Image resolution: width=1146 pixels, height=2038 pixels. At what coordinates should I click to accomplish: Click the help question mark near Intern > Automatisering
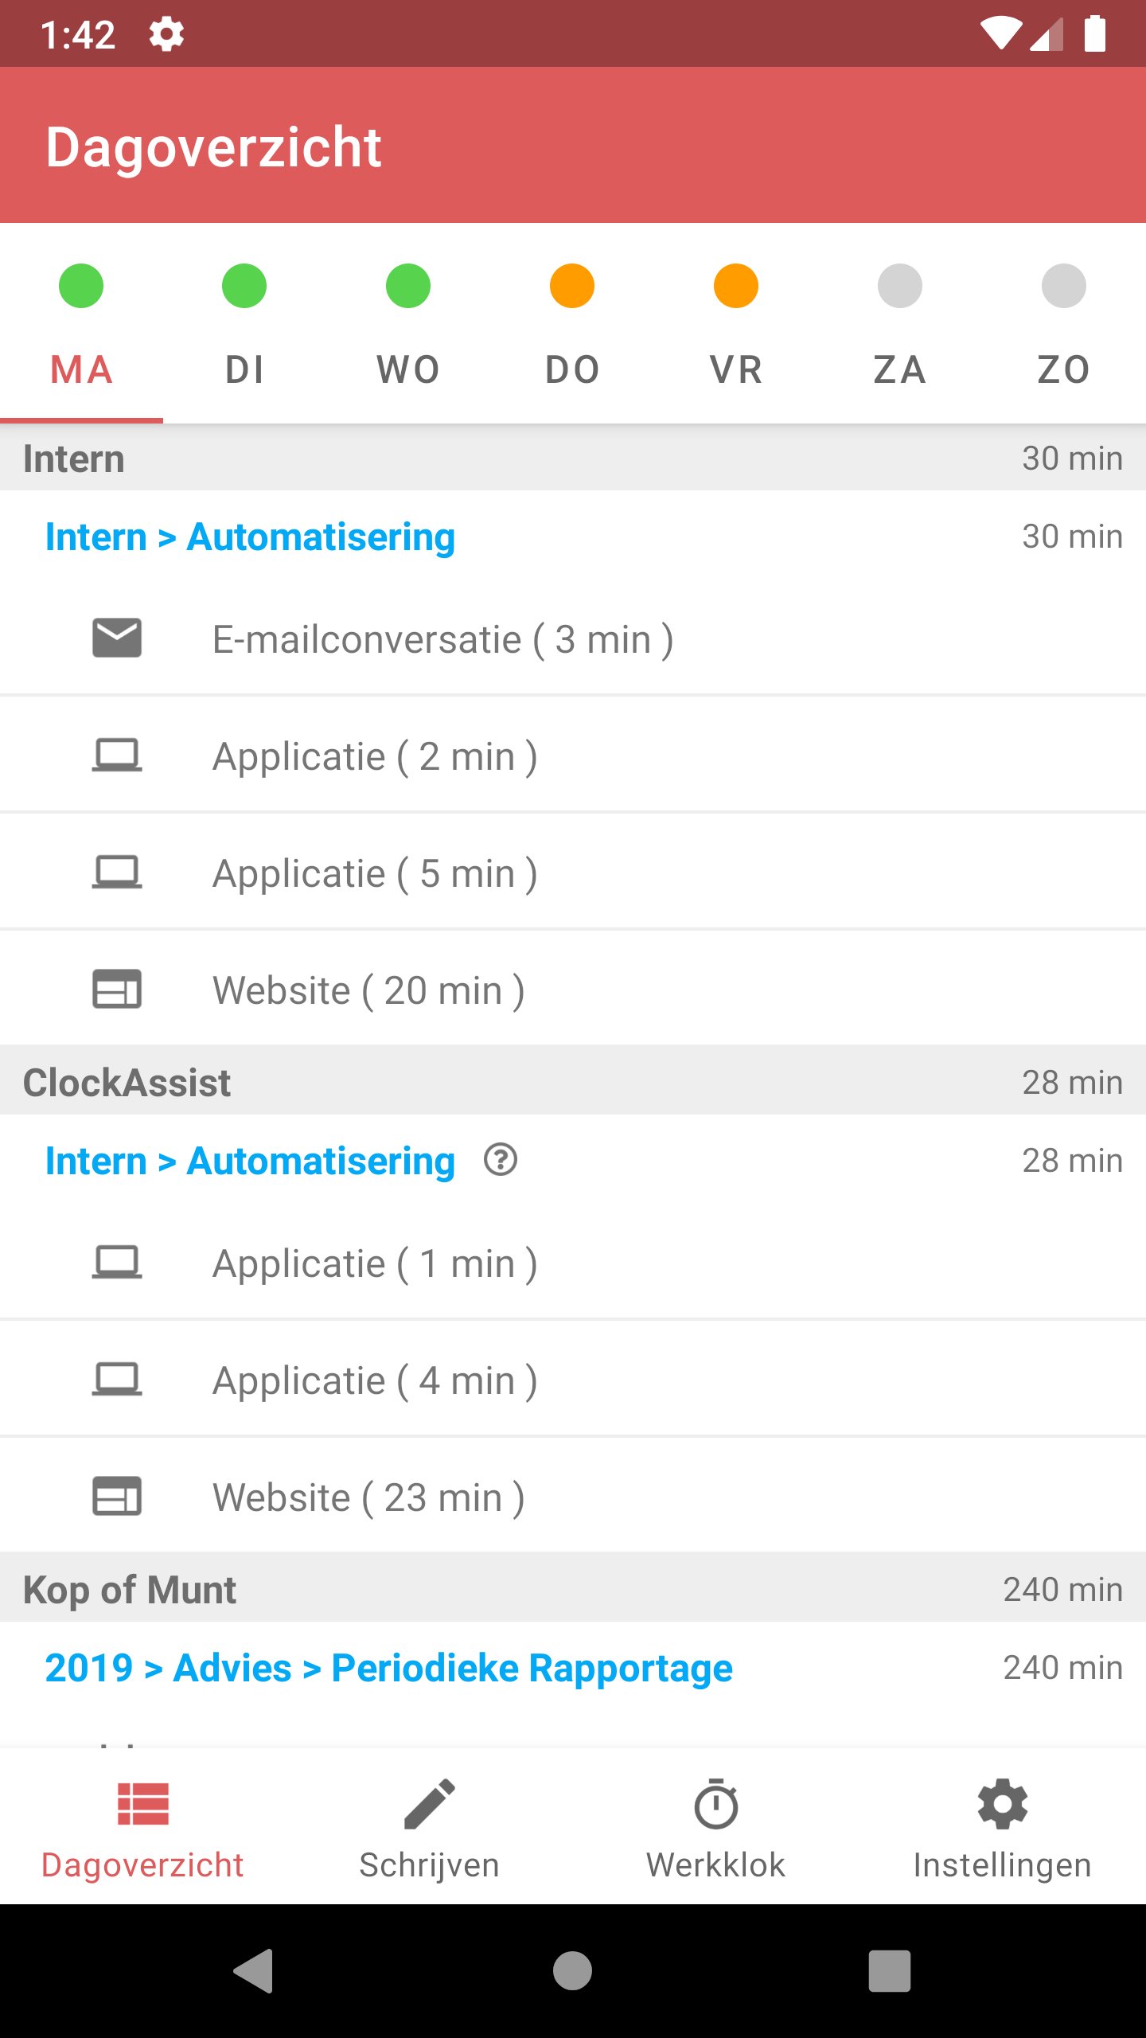(x=501, y=1161)
